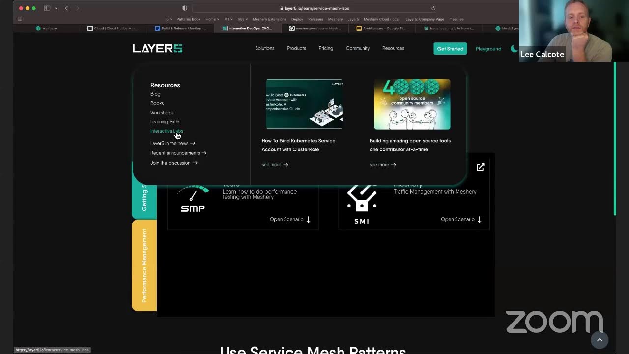This screenshot has height=354, width=629.
Task: Click the SMI logo icon
Action: [x=362, y=205]
